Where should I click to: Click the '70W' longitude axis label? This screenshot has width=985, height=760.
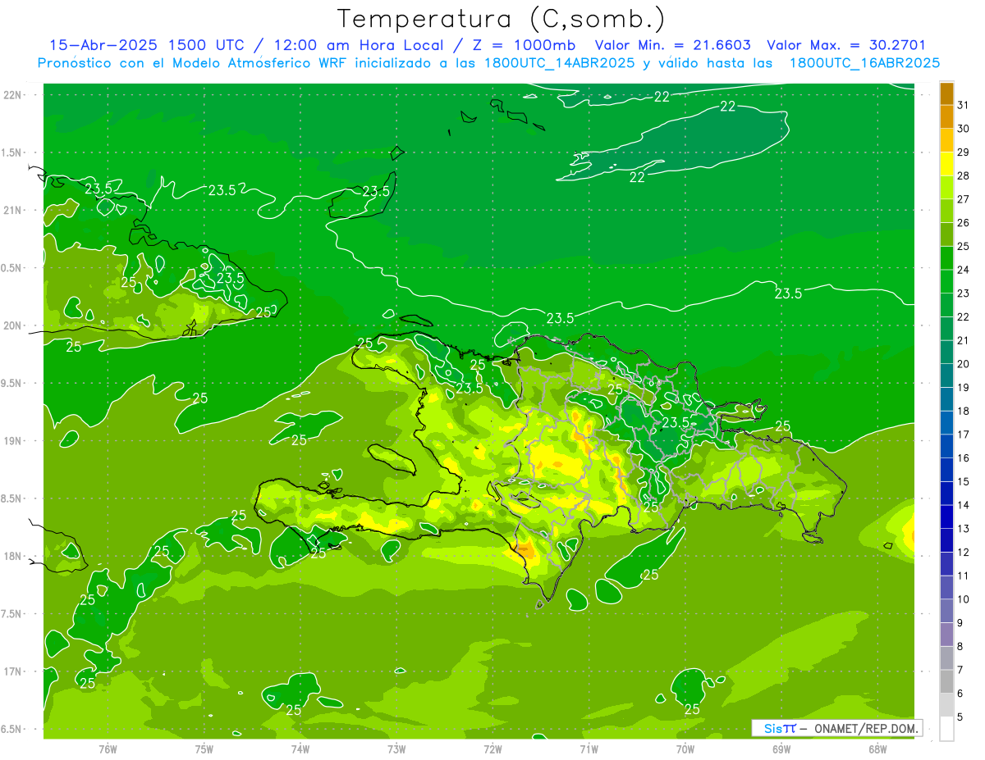685,749
